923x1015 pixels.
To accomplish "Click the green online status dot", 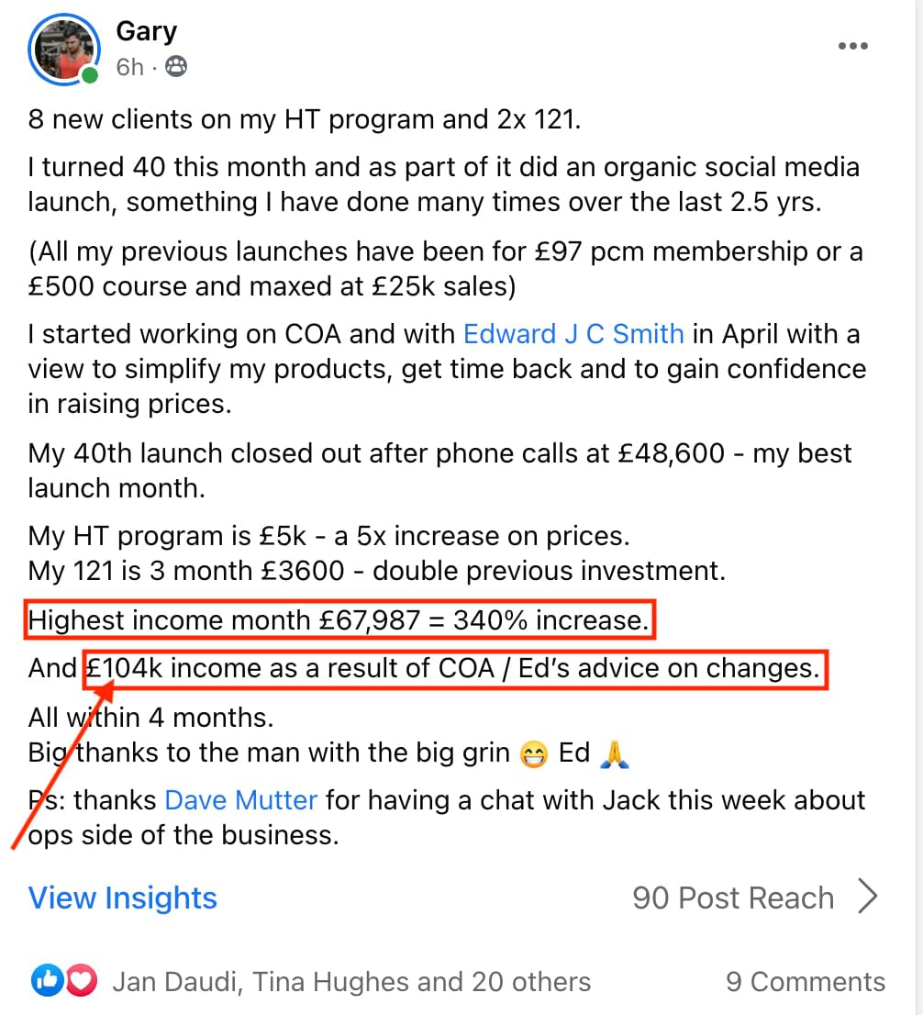I will coord(89,75).
